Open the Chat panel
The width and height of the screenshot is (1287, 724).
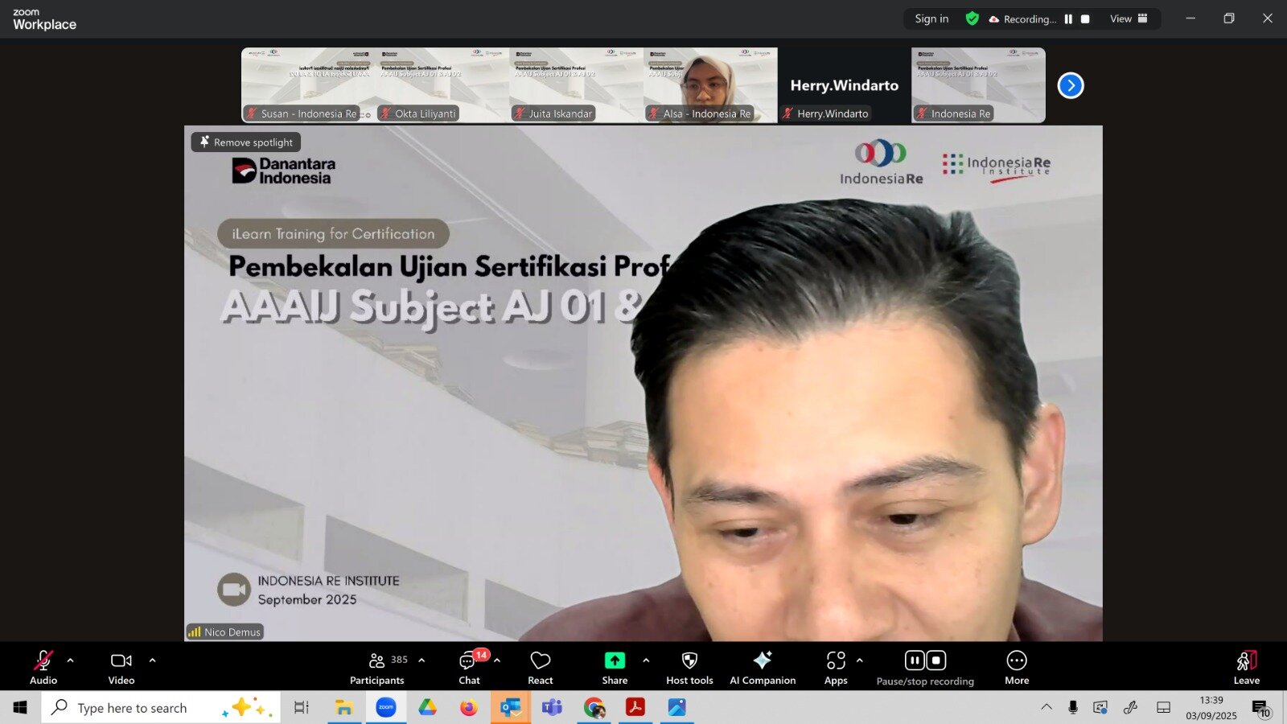tap(469, 668)
